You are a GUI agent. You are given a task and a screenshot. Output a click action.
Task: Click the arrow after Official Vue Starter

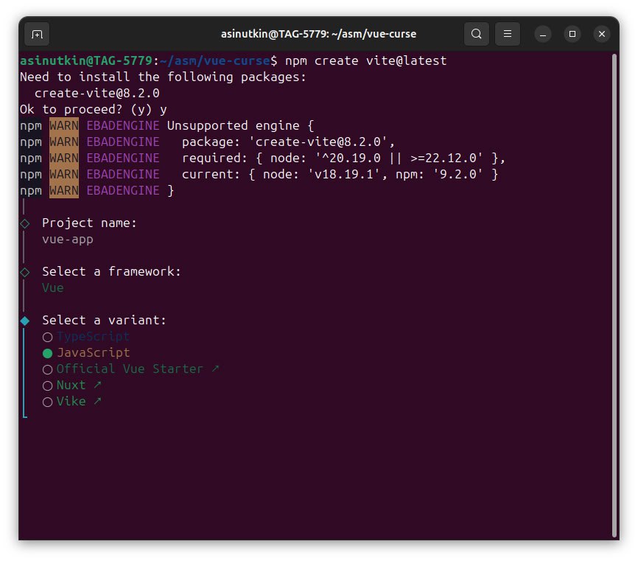click(x=215, y=369)
